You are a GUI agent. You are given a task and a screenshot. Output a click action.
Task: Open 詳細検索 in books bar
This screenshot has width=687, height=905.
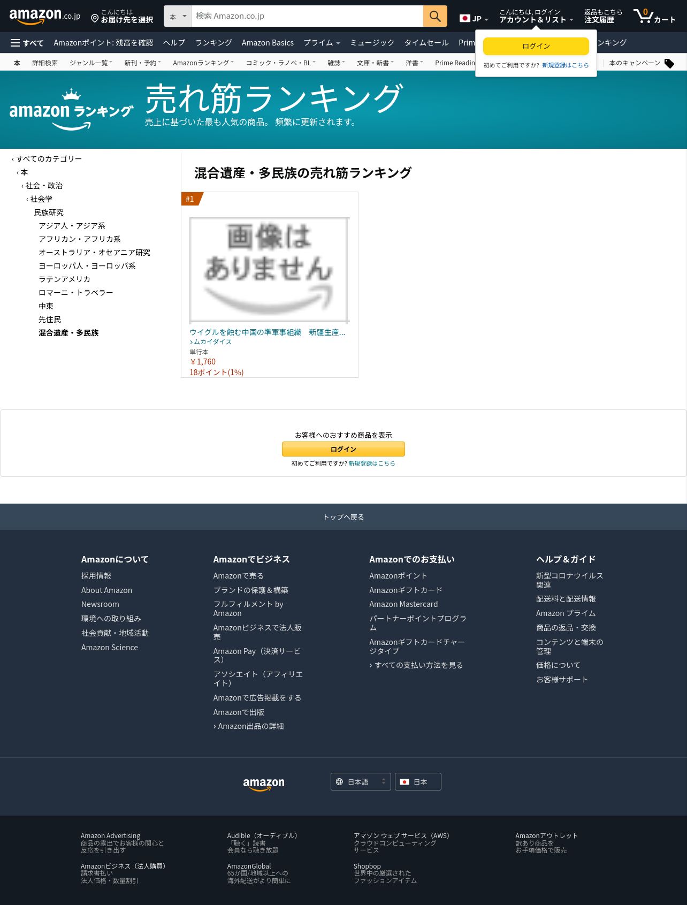(x=45, y=63)
